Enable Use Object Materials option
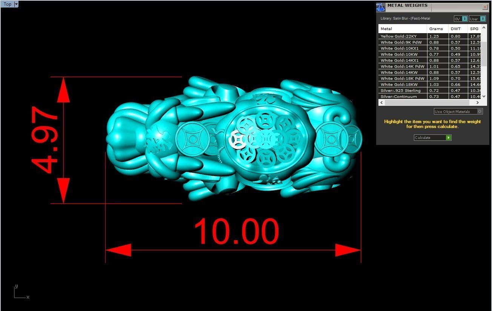This screenshot has width=492, height=311. click(458, 111)
